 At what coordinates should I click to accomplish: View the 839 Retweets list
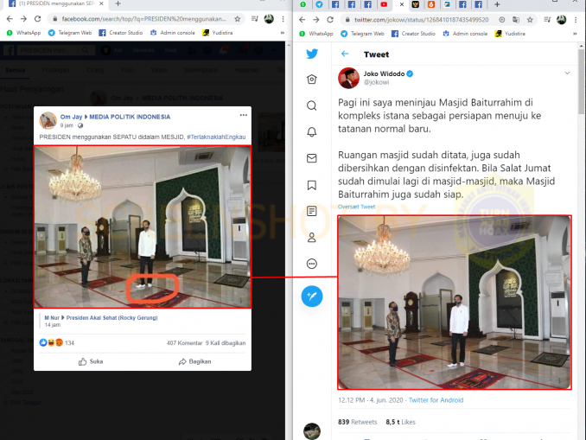coord(357,422)
